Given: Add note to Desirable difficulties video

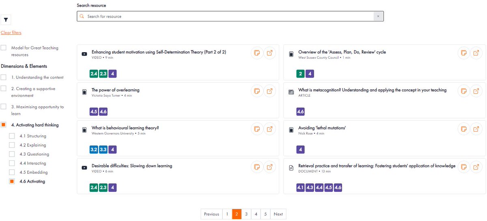Looking at the screenshot, I should pyautogui.click(x=256, y=167).
